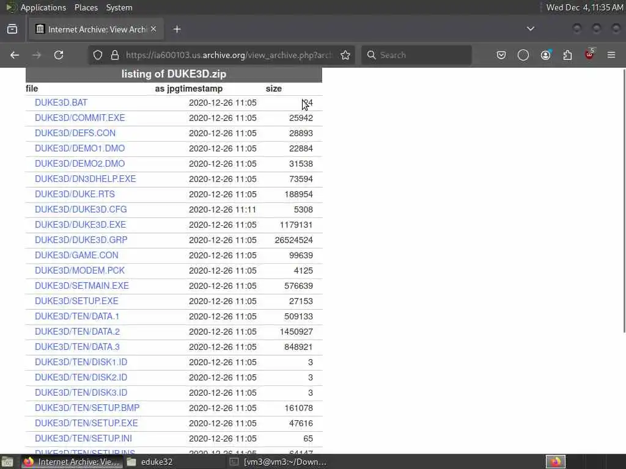Screen dimensions: 626x469
Task: Open the DUKE3D/GAME.CON link
Action: 76,255
